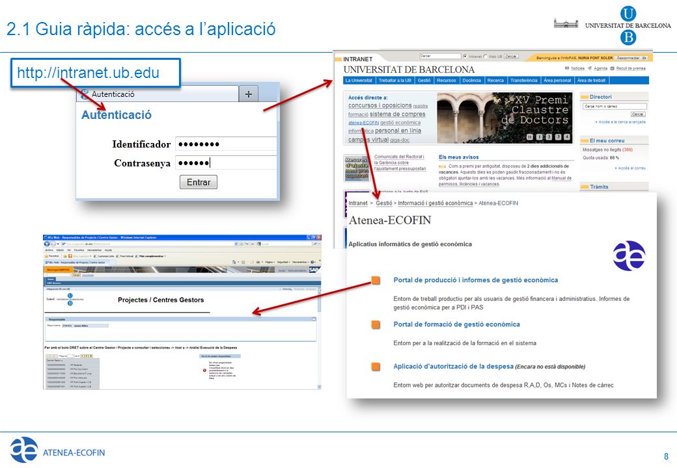The width and height of the screenshot is (677, 468).
Task: Click the Cercar button next to Web UB
Action: (x=511, y=56)
